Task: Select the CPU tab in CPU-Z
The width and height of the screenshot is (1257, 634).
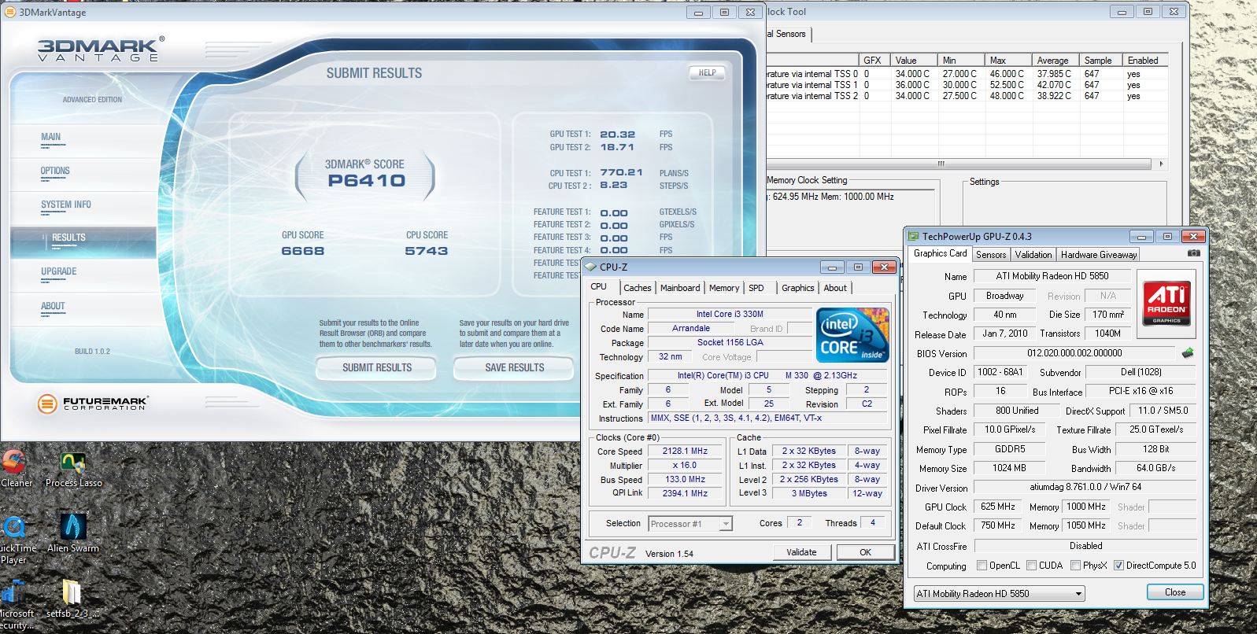Action: pos(599,287)
